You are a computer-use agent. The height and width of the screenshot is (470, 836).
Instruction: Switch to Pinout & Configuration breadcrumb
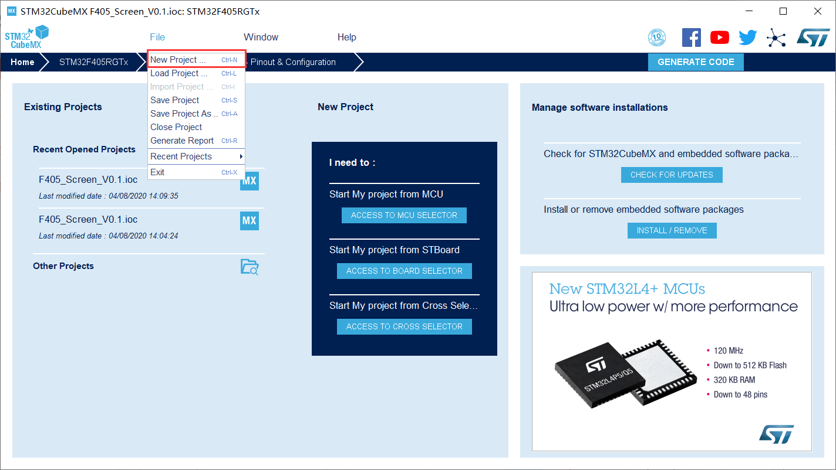[x=293, y=62]
